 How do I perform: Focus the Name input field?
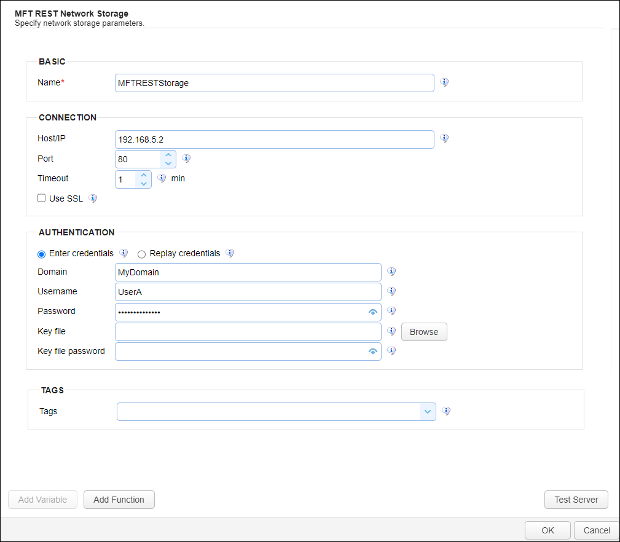275,83
